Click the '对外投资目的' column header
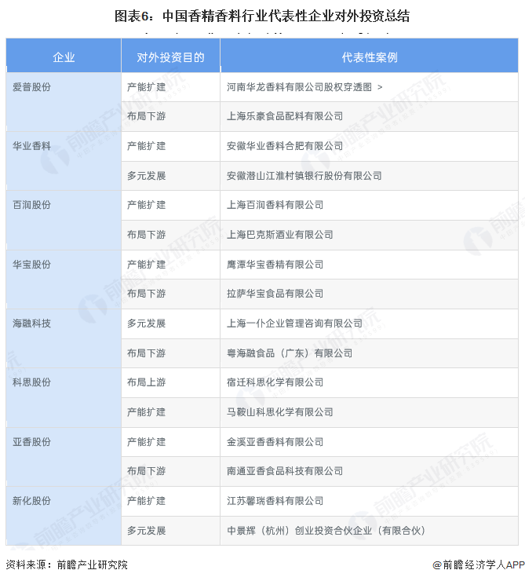 click(x=170, y=57)
